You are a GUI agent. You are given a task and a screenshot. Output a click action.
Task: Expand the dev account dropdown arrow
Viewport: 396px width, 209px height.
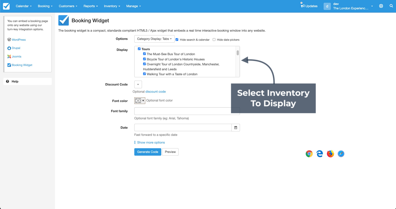(372, 6)
